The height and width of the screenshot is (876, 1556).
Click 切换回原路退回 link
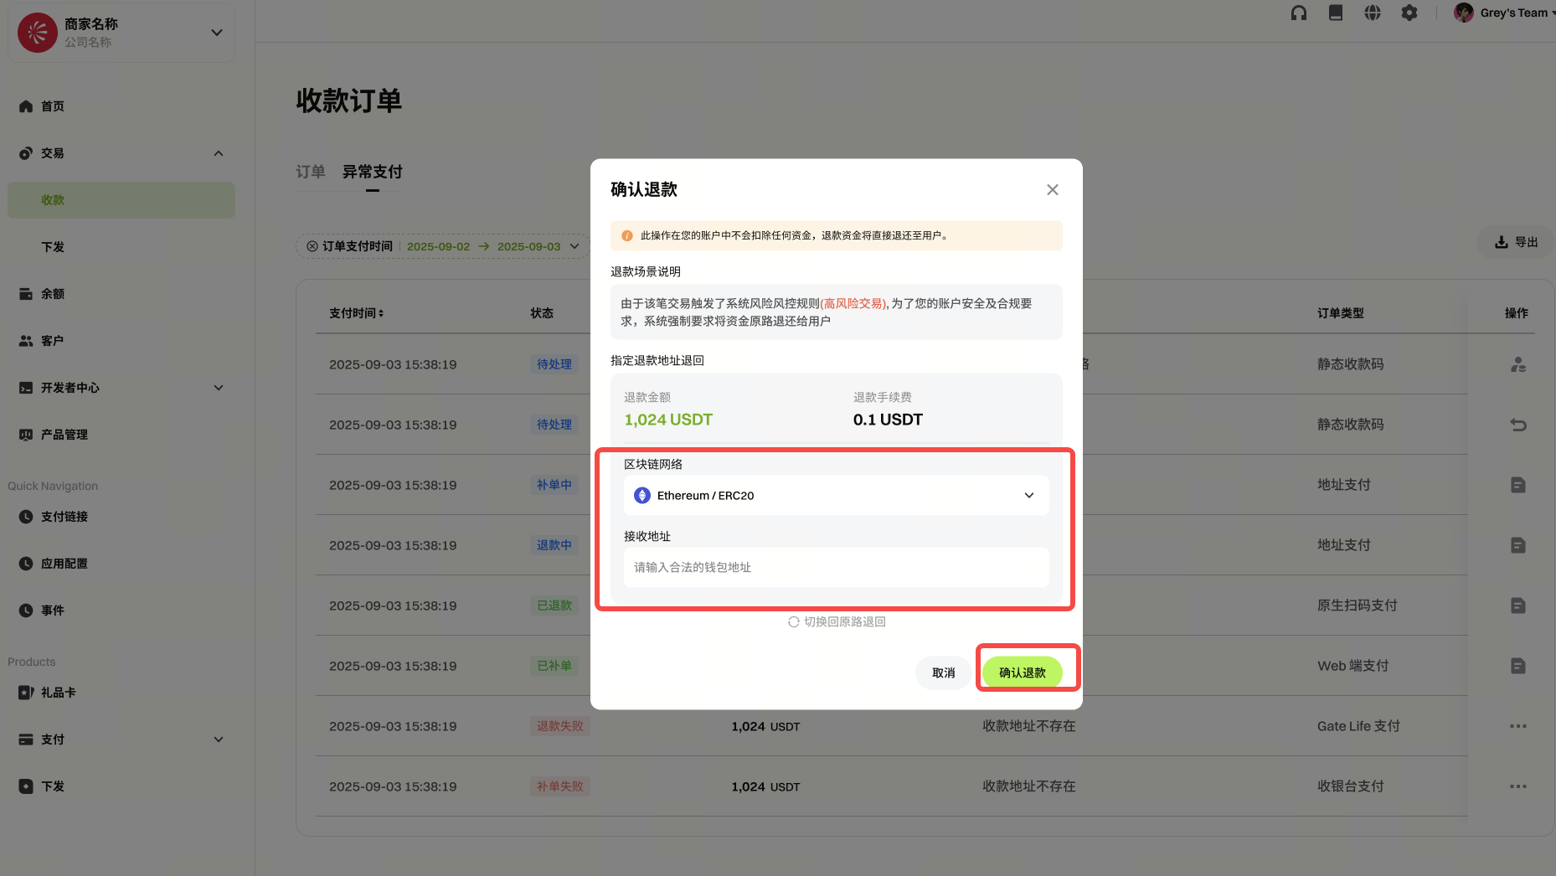[x=837, y=621]
